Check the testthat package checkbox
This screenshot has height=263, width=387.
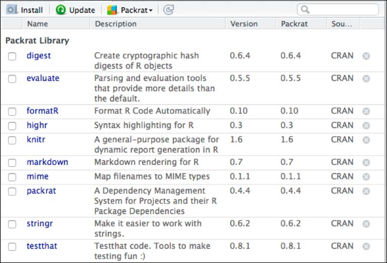click(12, 246)
